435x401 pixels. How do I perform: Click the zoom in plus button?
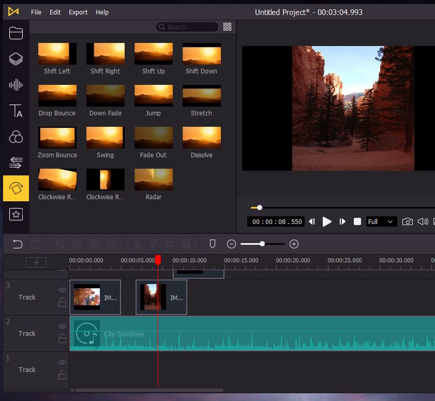click(x=294, y=244)
